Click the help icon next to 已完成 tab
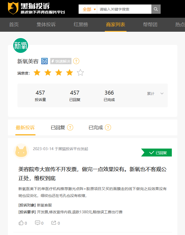Image resolution: width=185 pixels, height=235 pixels. point(108,127)
